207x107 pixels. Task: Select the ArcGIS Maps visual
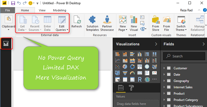[x=147, y=79]
